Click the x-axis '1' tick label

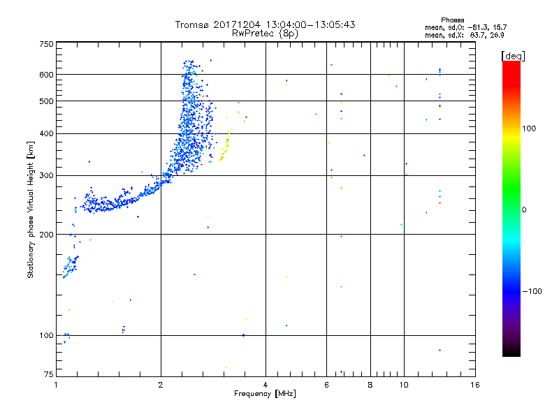[56, 385]
